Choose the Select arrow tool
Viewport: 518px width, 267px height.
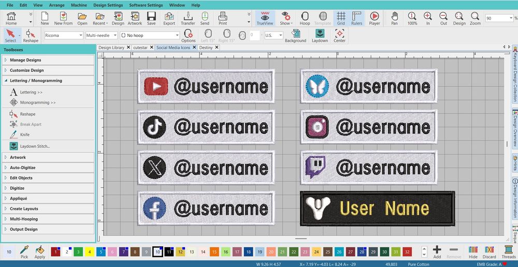pyautogui.click(x=10, y=36)
